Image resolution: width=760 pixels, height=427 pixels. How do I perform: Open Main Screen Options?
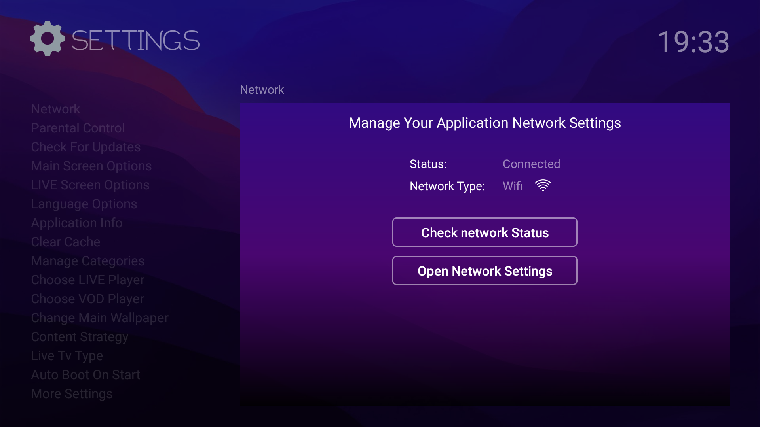91,166
